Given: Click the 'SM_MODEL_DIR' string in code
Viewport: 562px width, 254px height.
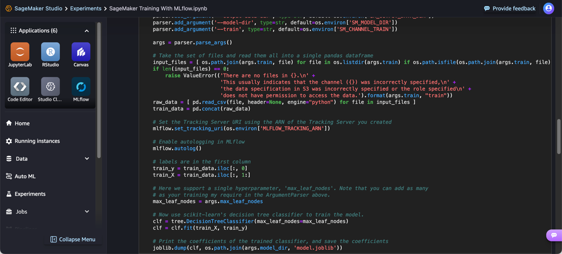Looking at the screenshot, I should [x=370, y=22].
